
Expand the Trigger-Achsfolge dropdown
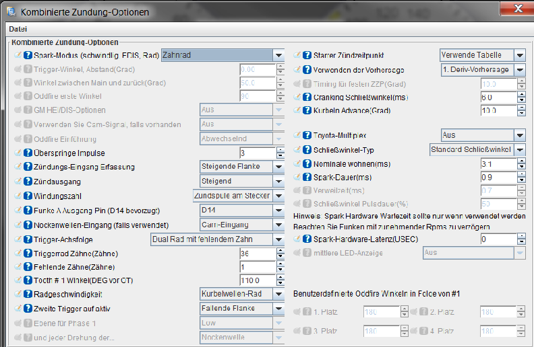point(278,239)
